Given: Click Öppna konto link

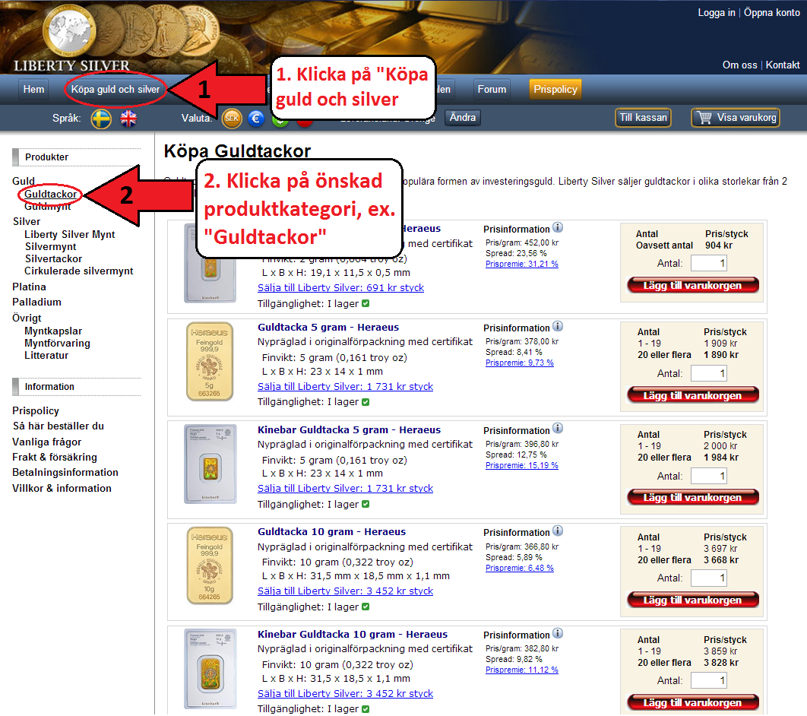Looking at the screenshot, I should pyautogui.click(x=771, y=13).
